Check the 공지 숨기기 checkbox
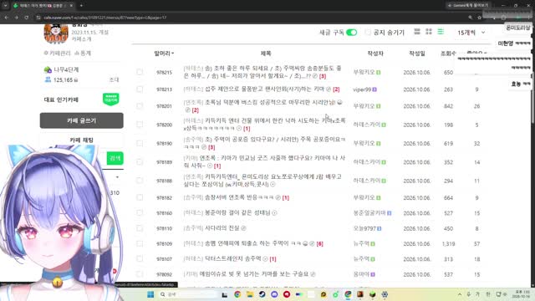Screen dimensions: 535x301 click(368, 33)
